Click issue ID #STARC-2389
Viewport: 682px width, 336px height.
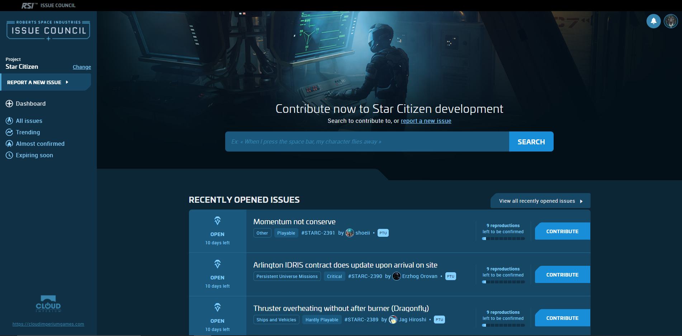point(361,320)
